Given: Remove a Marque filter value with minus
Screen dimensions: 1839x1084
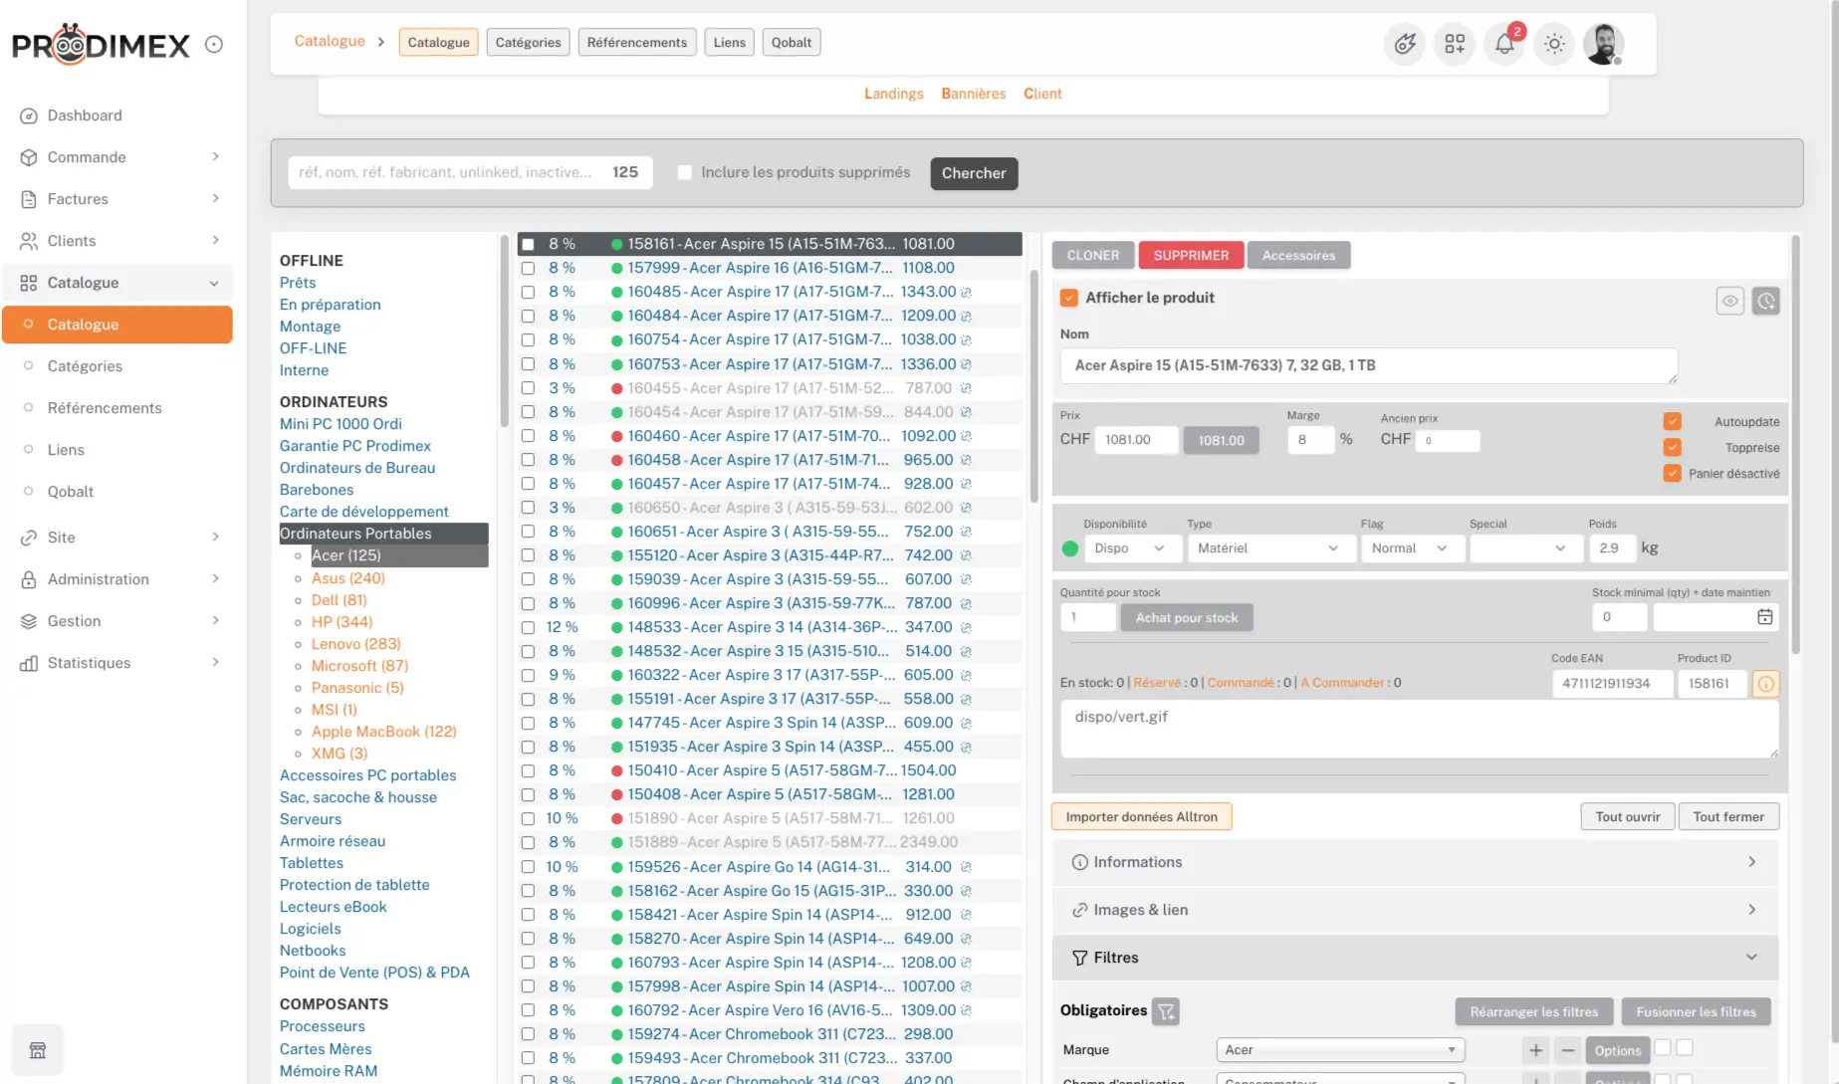Looking at the screenshot, I should [x=1568, y=1050].
